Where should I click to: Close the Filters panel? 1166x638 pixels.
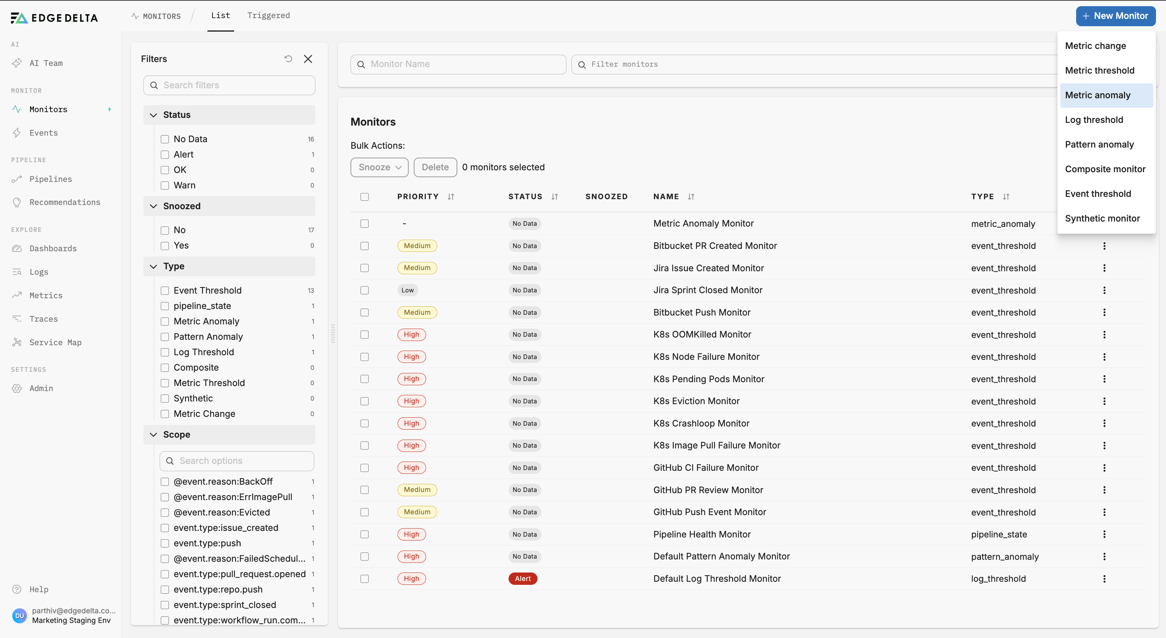click(x=308, y=59)
